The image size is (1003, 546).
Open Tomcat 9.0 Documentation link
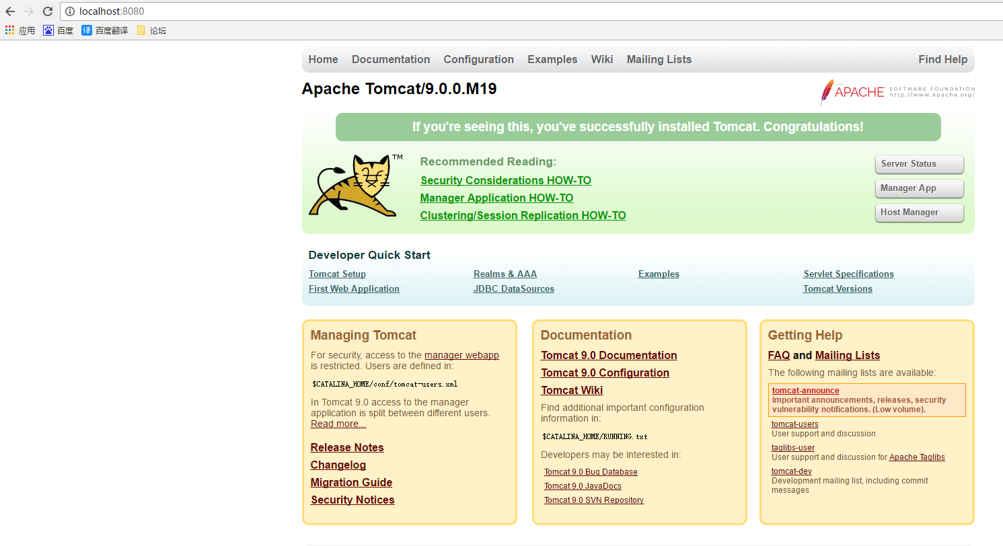[609, 355]
